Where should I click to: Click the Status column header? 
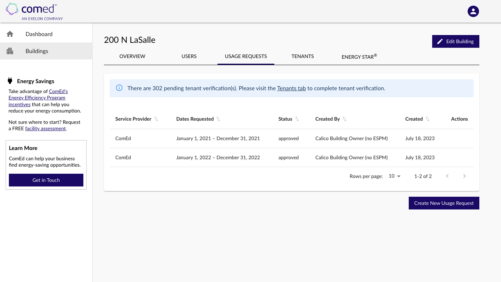point(285,119)
